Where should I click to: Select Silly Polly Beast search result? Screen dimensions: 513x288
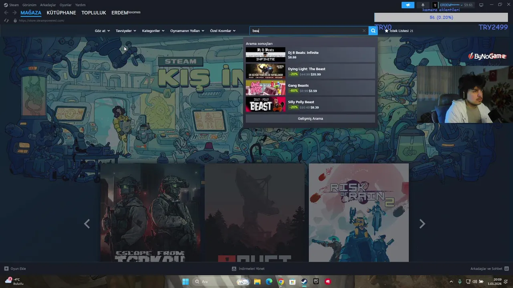click(x=310, y=104)
